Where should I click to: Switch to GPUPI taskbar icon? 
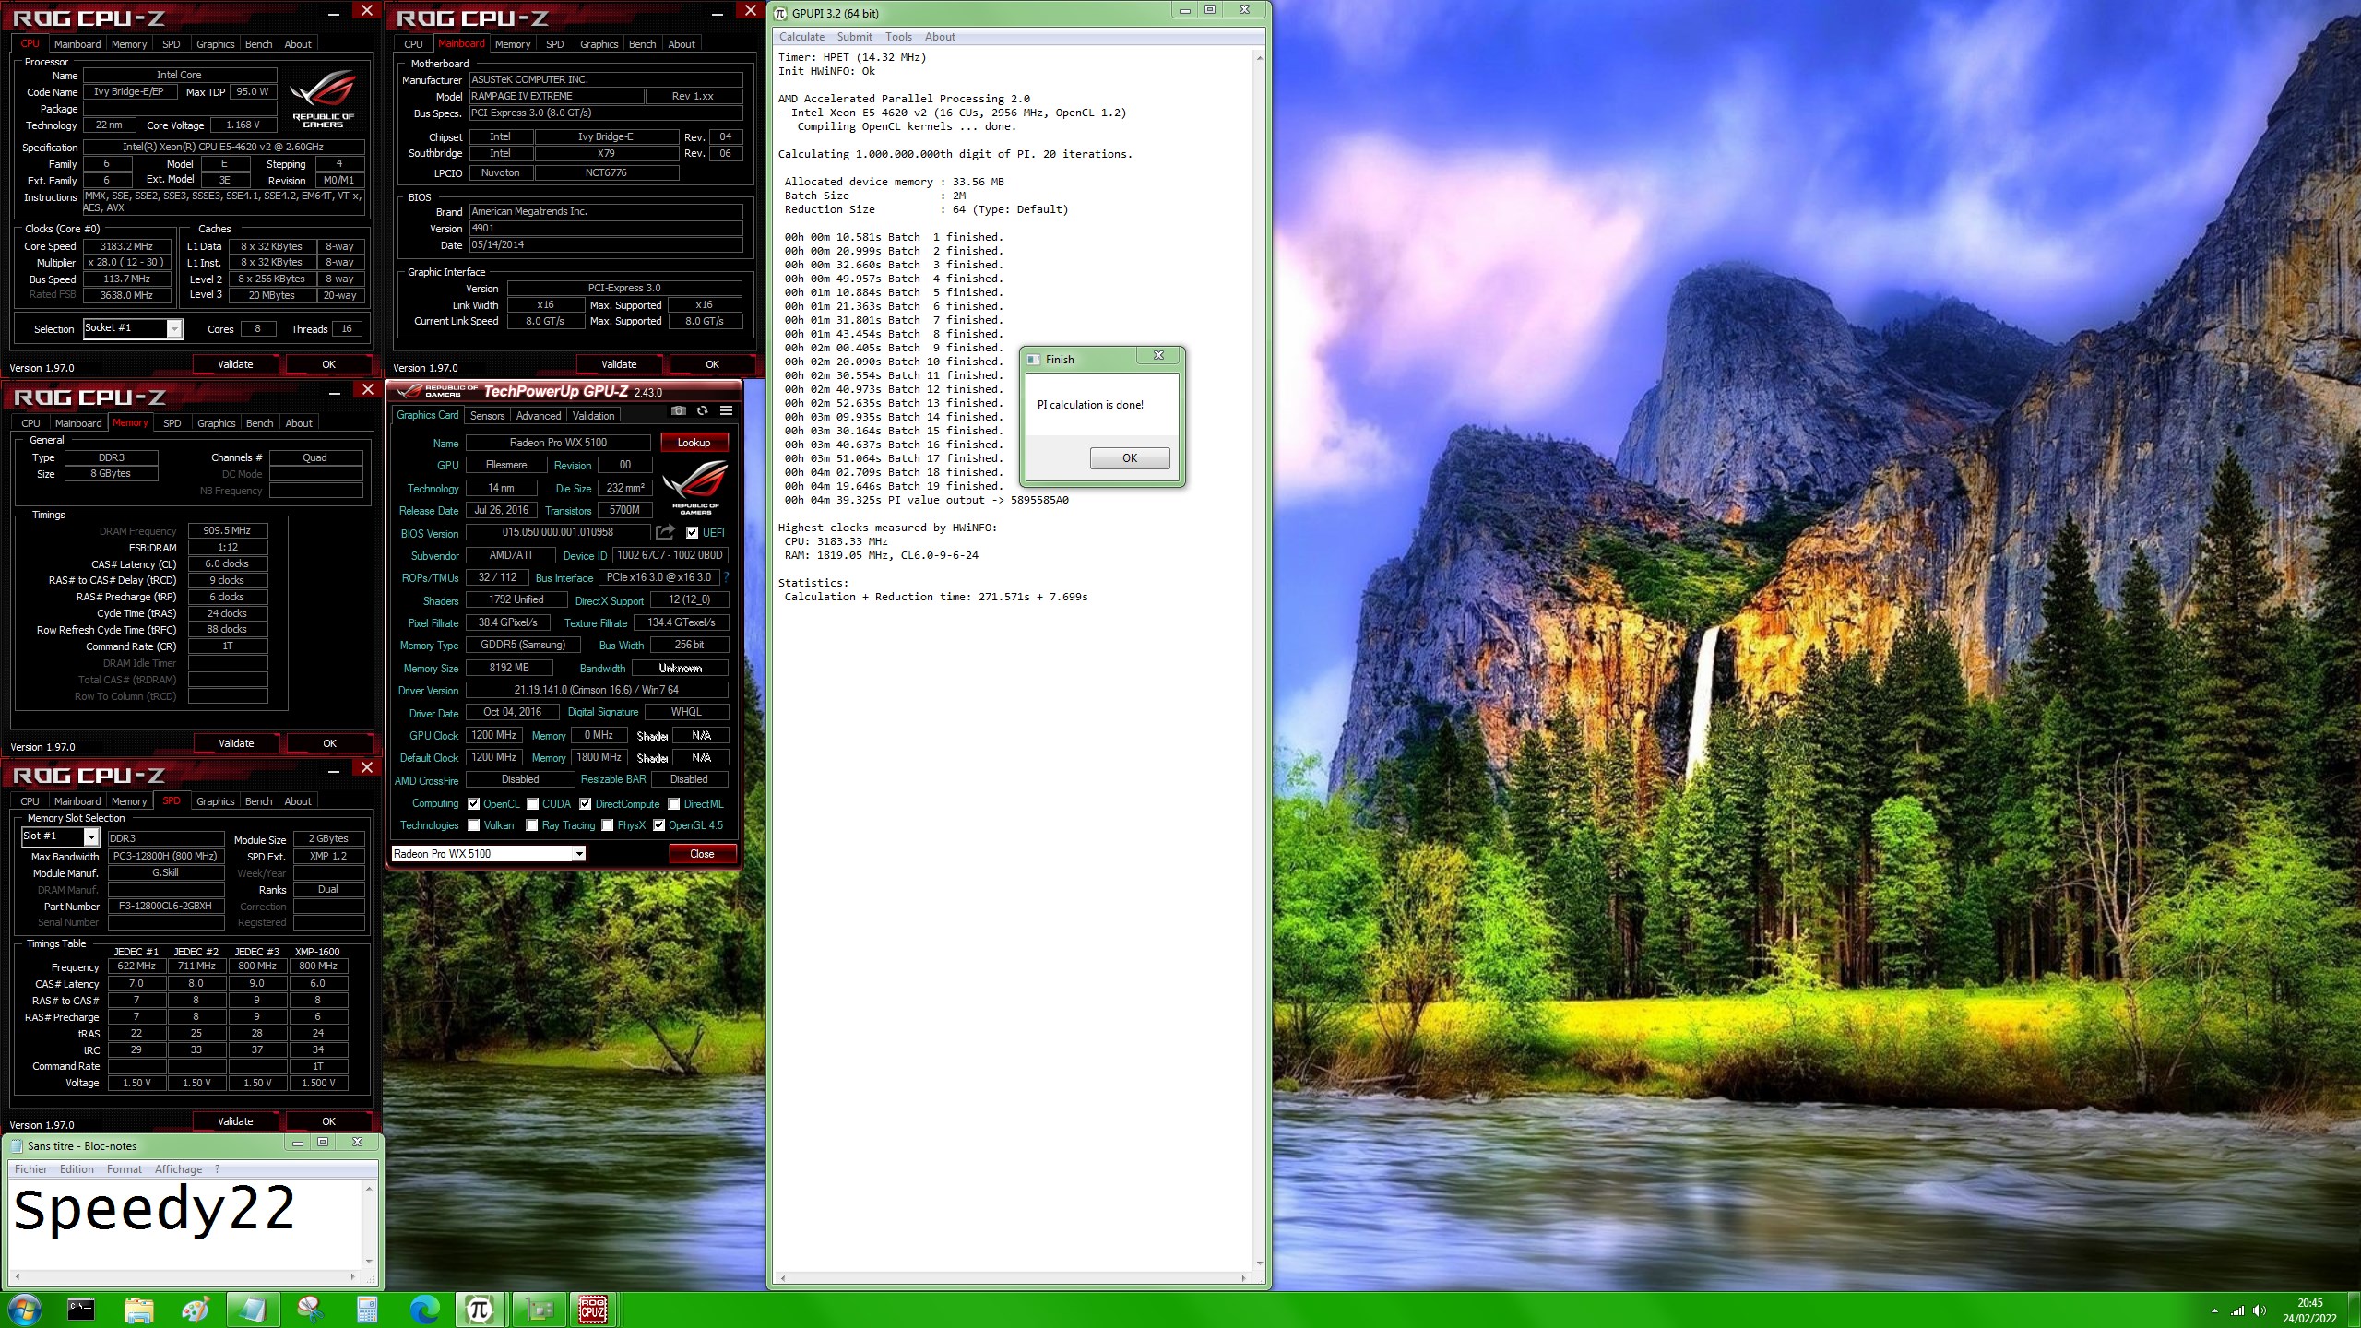[480, 1310]
